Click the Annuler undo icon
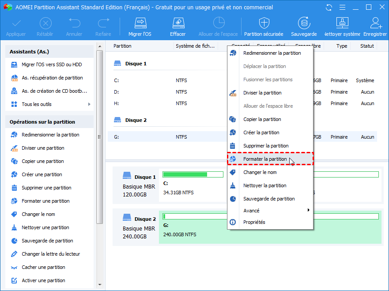The image size is (389, 291). point(74,23)
